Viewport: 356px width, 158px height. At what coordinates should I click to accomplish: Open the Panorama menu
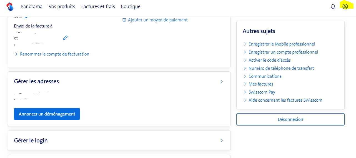click(31, 6)
